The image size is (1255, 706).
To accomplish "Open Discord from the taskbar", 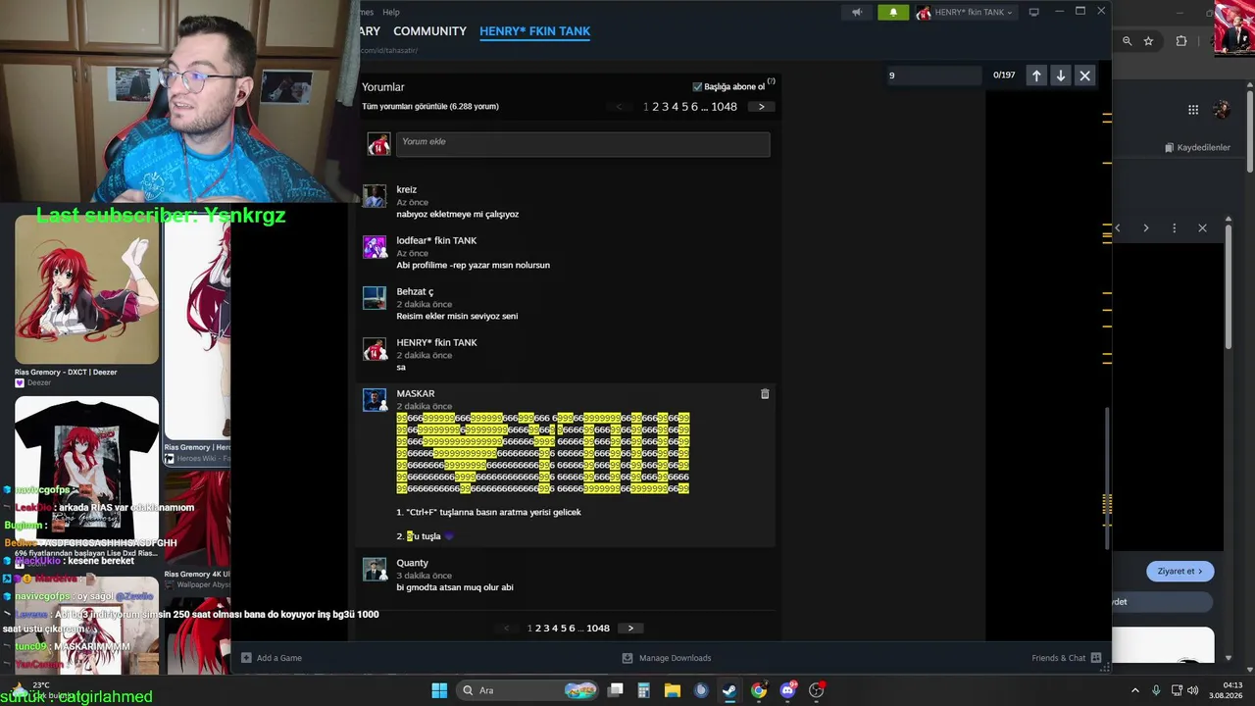I will pyautogui.click(x=787, y=690).
